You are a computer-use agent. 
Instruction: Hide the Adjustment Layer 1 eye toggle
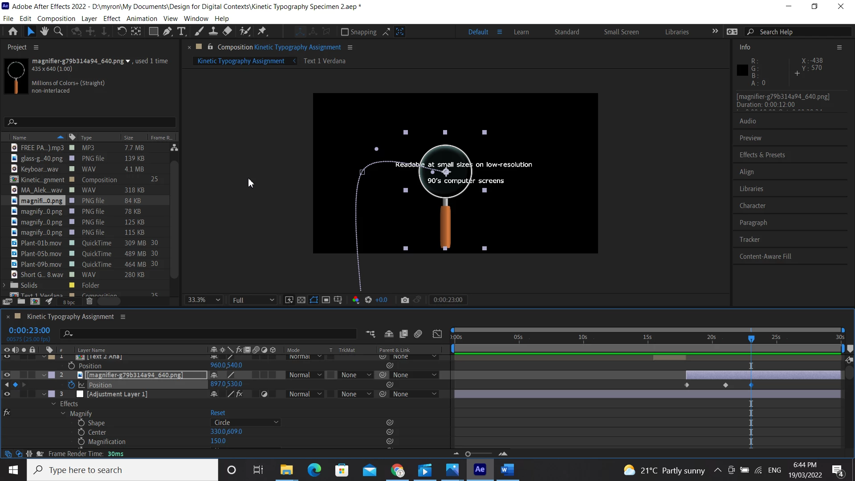click(7, 394)
